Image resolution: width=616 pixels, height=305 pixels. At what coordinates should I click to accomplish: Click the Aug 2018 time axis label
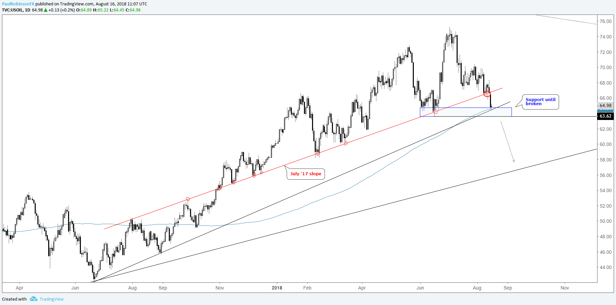pyautogui.click(x=477, y=288)
